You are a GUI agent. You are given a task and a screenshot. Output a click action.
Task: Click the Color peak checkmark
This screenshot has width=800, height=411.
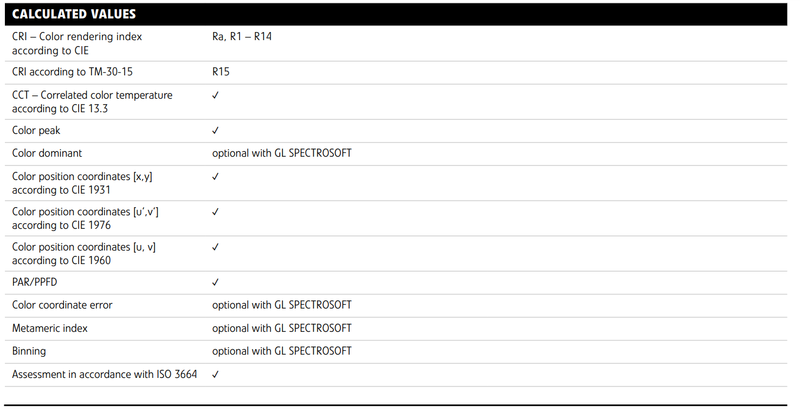point(215,131)
